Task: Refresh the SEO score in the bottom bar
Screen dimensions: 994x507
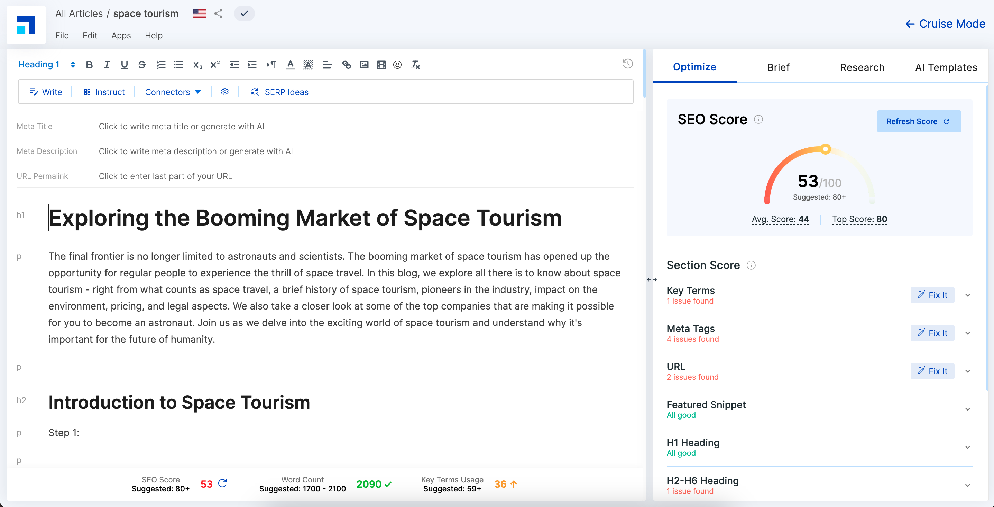Action: coord(222,483)
